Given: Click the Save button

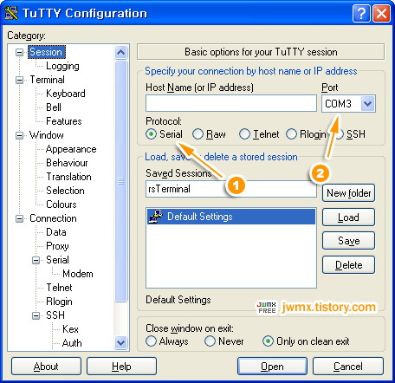Looking at the screenshot, I should 348,241.
